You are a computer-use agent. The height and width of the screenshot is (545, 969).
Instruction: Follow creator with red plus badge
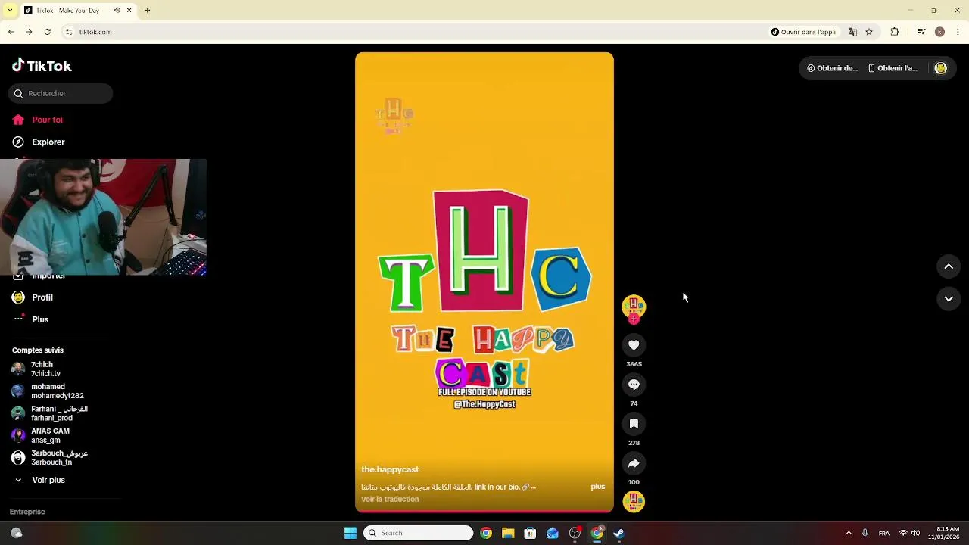click(634, 319)
